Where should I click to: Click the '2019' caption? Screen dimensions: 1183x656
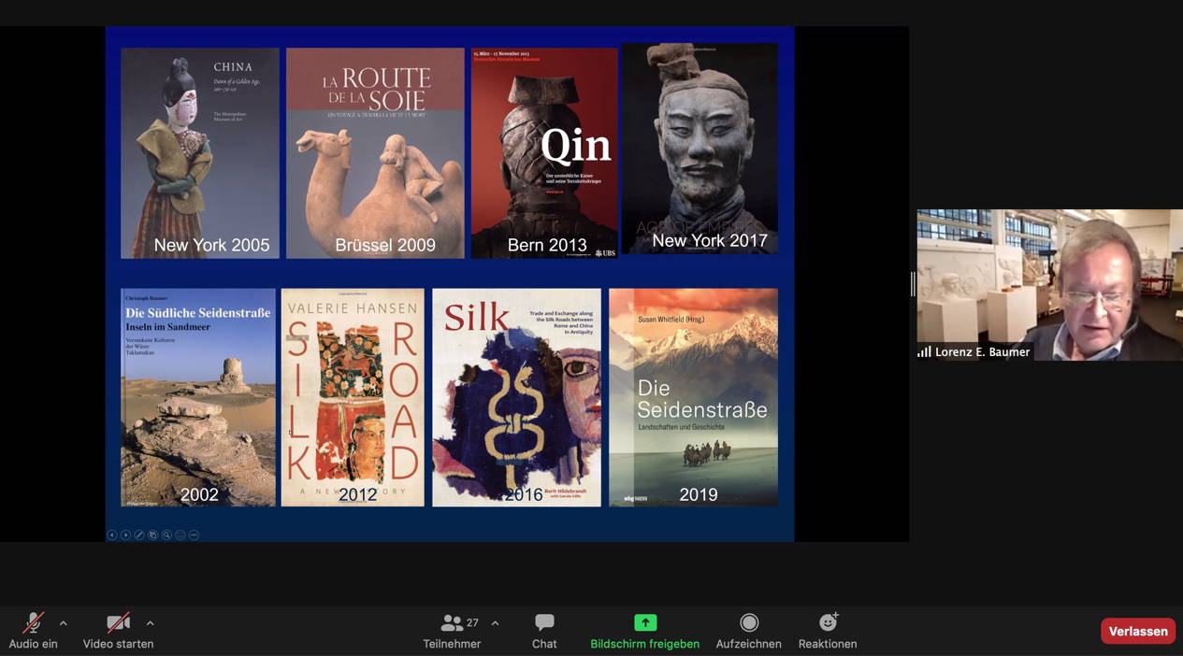(699, 495)
